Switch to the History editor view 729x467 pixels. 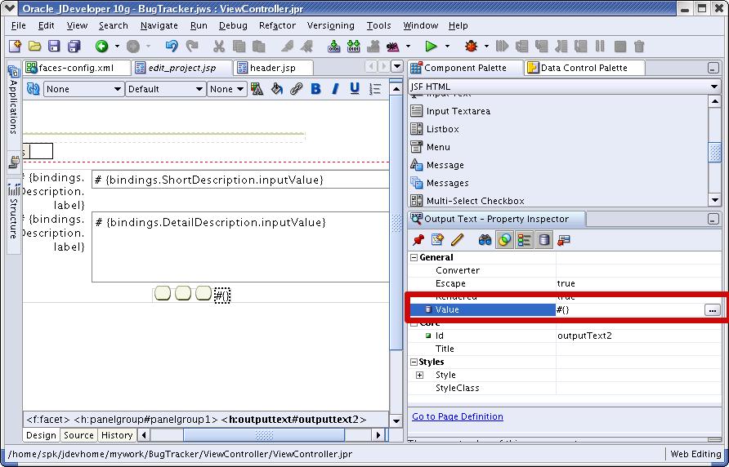pos(117,435)
